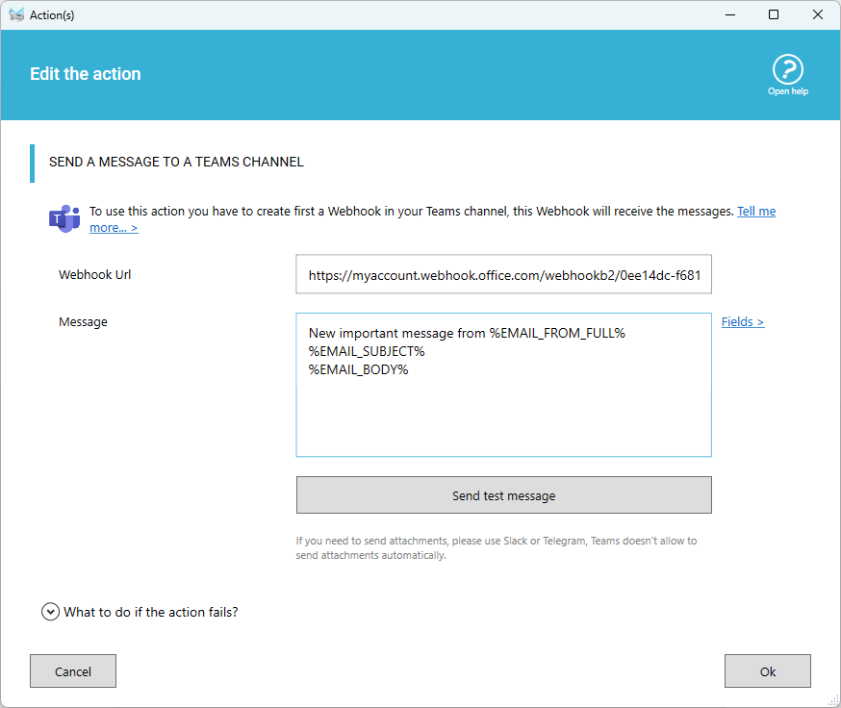
Task: Maximize the Action(s) window
Action: (774, 15)
